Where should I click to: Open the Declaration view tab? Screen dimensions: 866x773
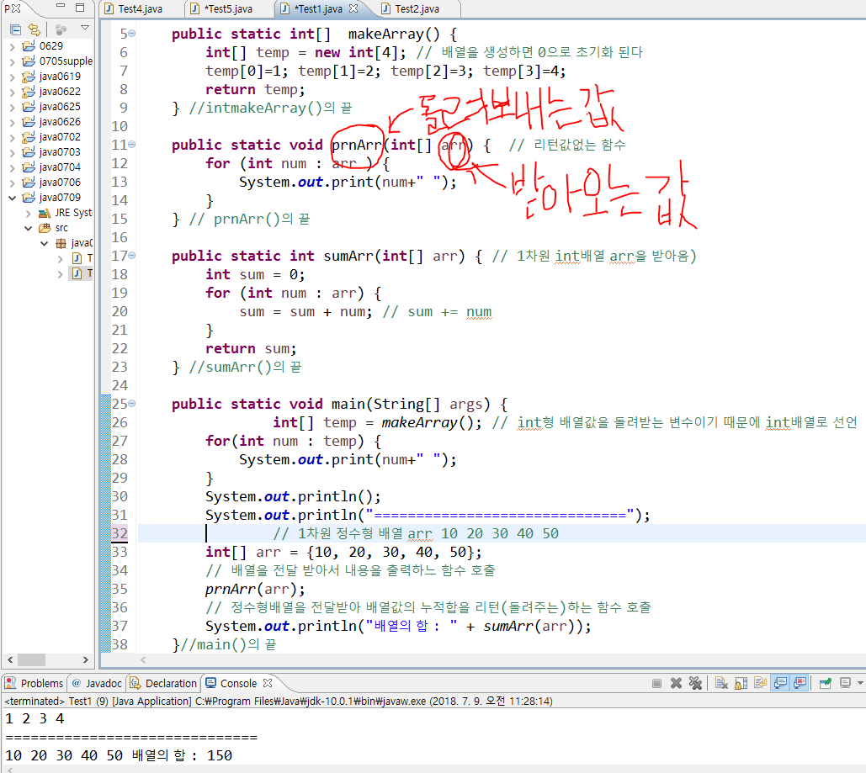point(163,683)
